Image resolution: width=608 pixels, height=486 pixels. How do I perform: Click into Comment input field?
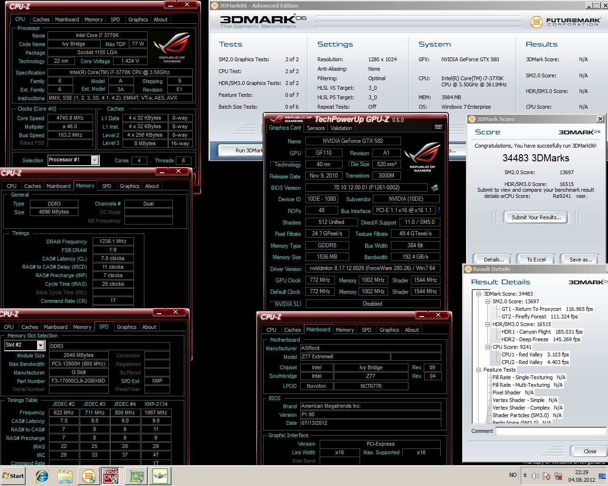tap(551, 431)
